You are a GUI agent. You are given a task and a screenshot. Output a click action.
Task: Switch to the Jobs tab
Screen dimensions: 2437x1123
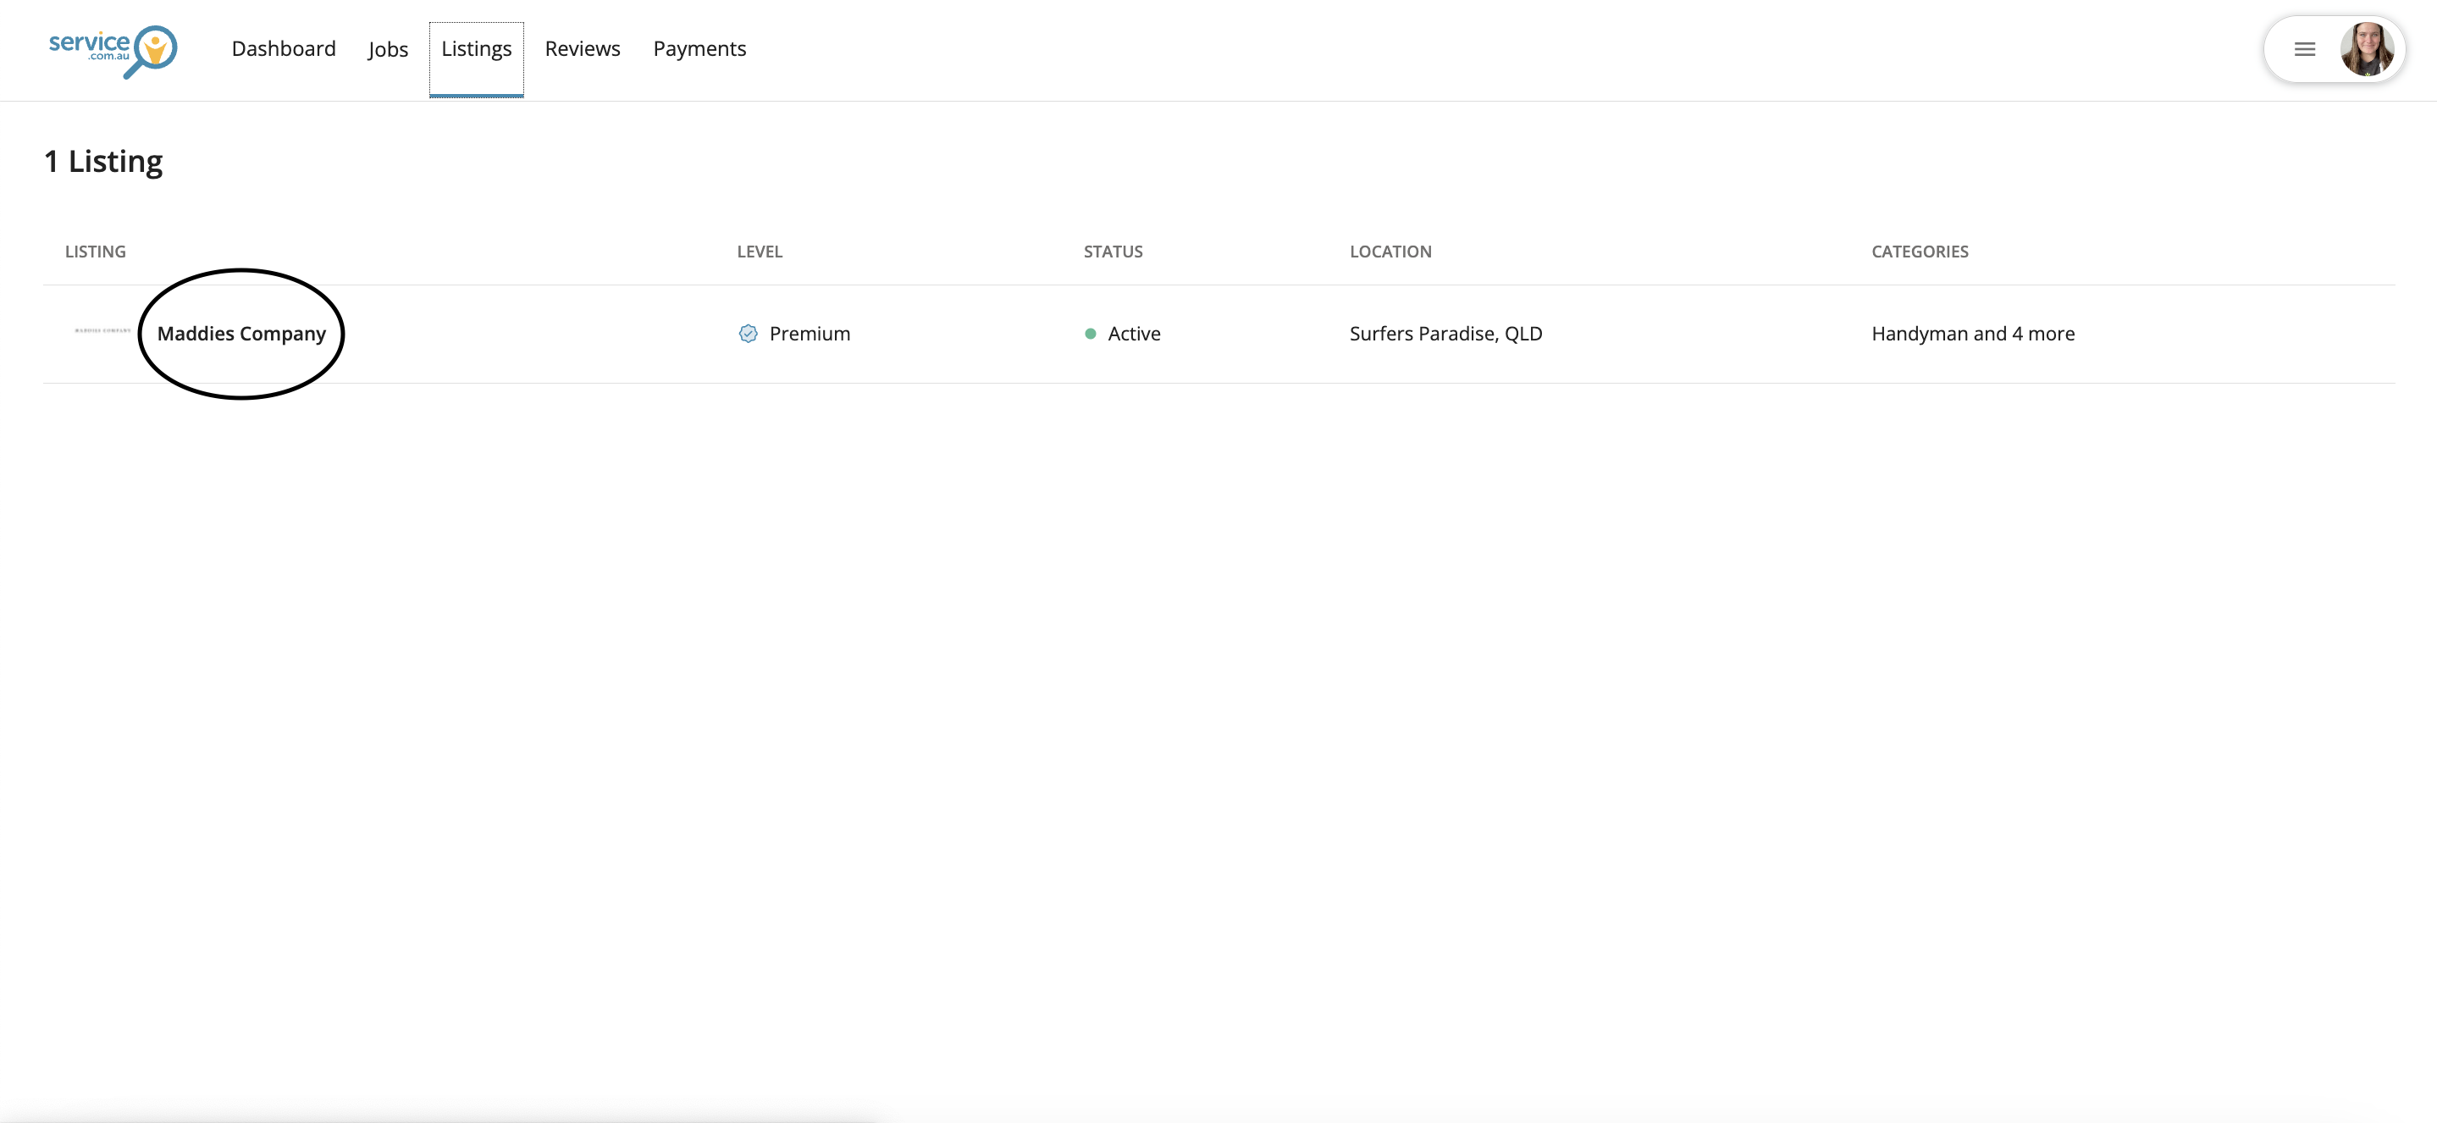coord(388,49)
